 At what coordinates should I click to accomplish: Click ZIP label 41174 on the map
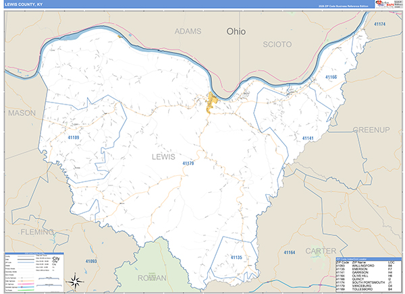(379, 24)
